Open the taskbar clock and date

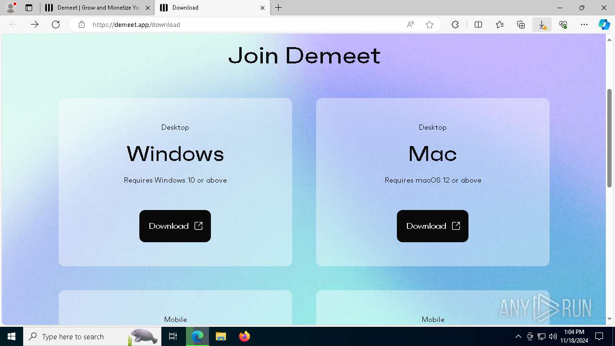pos(574,336)
